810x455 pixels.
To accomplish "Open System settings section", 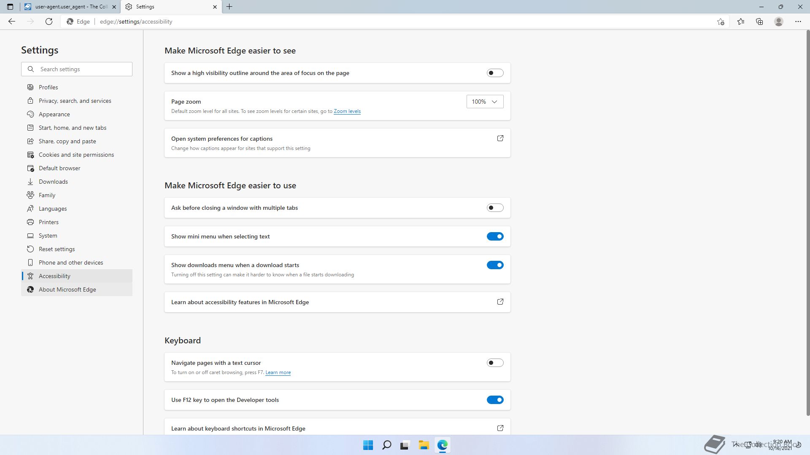I will 77,236.
